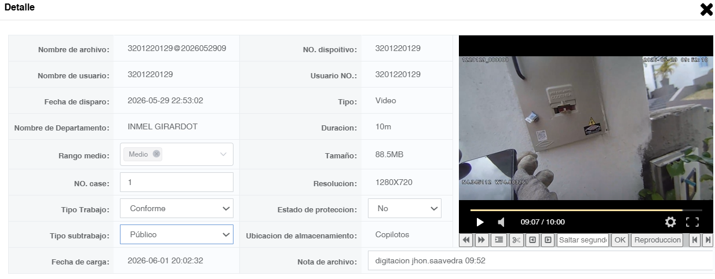Confirm the jump with OK button
This screenshot has height=279, width=715.
click(620, 240)
